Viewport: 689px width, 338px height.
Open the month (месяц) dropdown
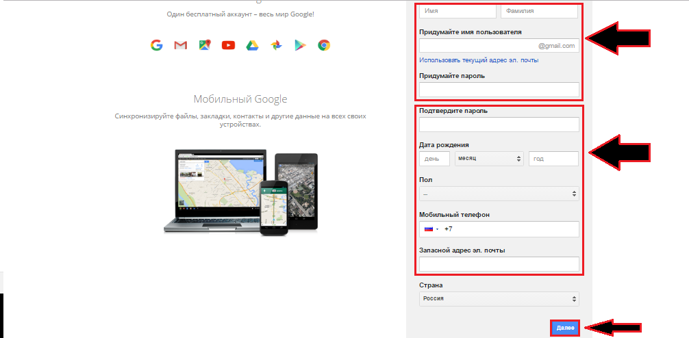(x=489, y=159)
